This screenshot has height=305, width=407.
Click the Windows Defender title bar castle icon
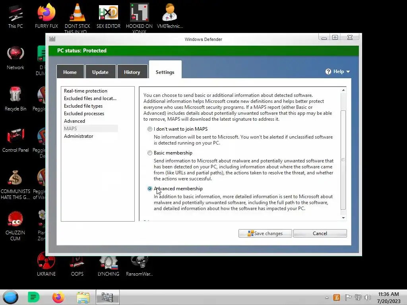pyautogui.click(x=52, y=39)
